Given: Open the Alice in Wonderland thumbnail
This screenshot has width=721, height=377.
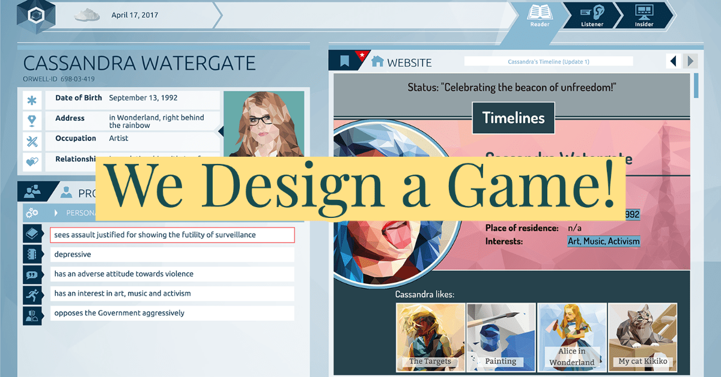Looking at the screenshot, I should (572, 337).
